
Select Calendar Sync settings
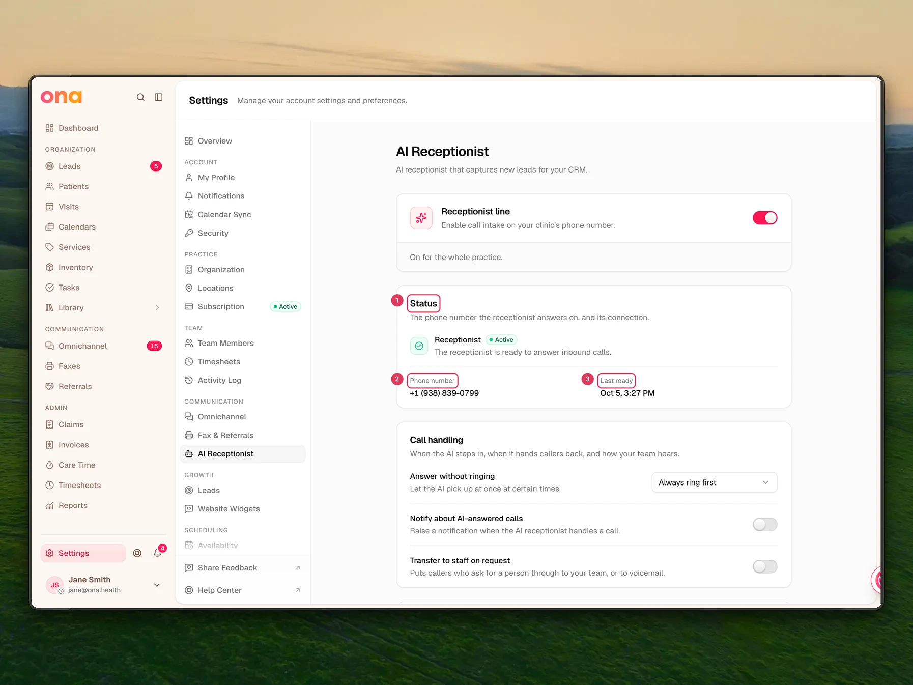coord(243,215)
